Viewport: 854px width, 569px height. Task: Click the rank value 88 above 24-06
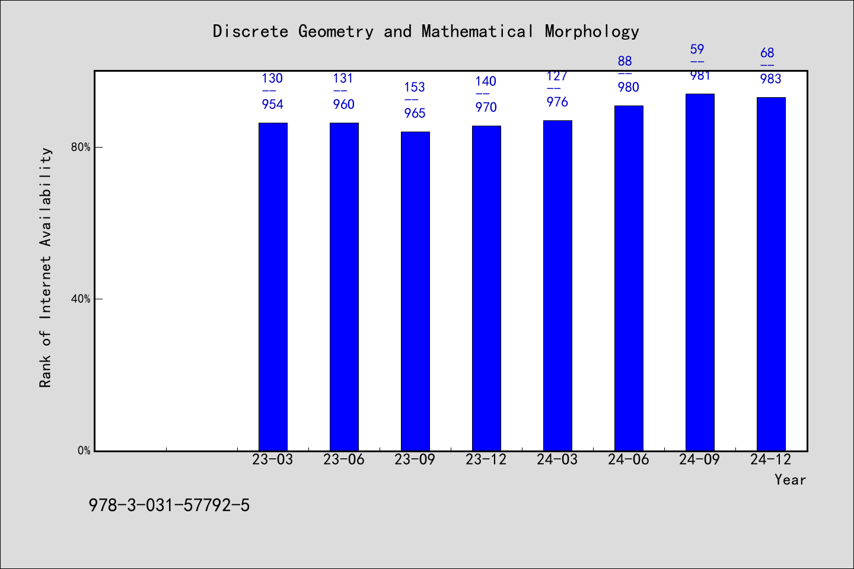pos(625,61)
